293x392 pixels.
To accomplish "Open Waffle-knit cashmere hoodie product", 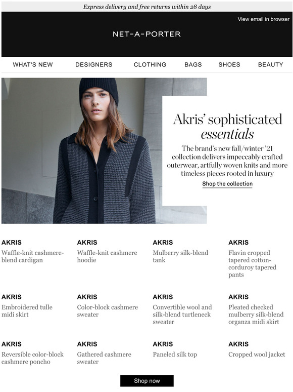I will pos(107,256).
